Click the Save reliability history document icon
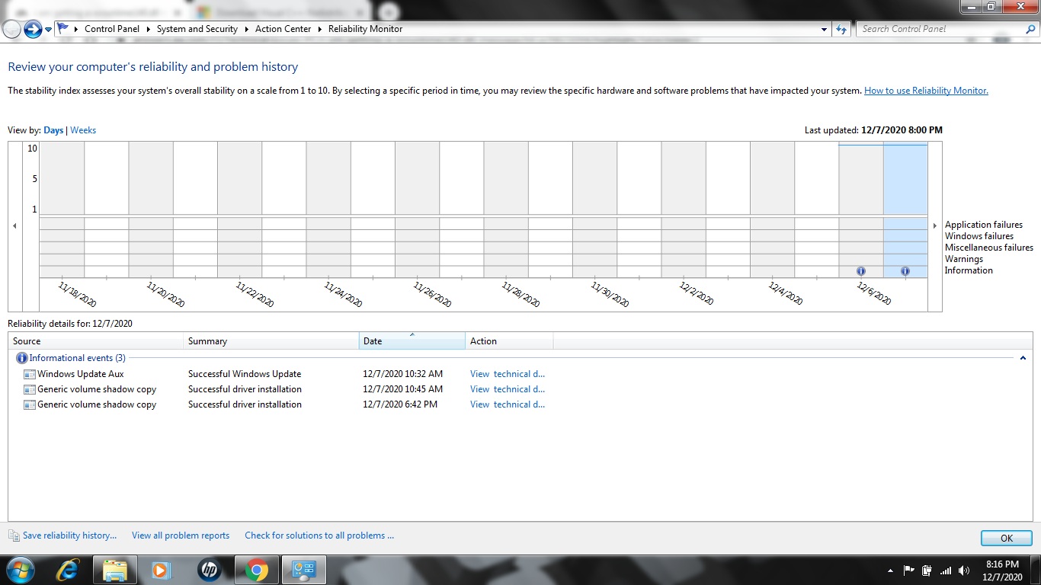The image size is (1041, 585). pyautogui.click(x=14, y=535)
